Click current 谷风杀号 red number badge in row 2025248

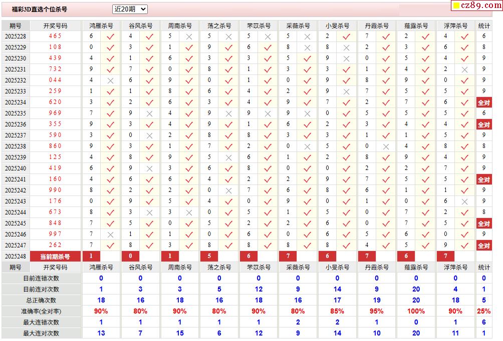tap(131, 256)
